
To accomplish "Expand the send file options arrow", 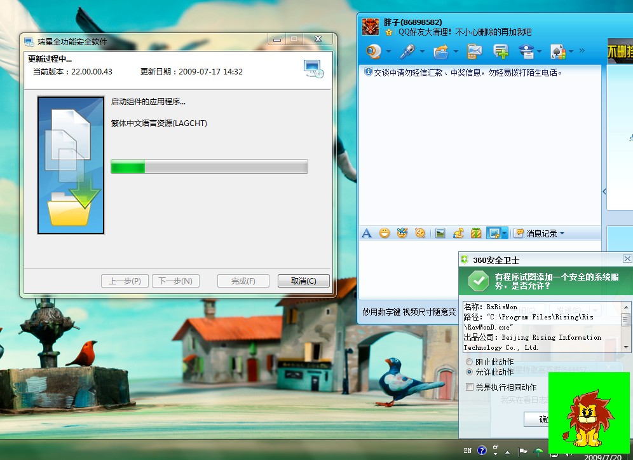I will tap(456, 52).
